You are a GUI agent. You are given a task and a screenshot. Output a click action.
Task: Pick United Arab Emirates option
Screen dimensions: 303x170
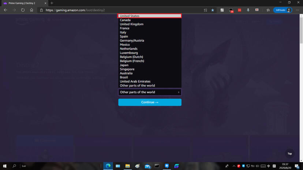[150, 82]
